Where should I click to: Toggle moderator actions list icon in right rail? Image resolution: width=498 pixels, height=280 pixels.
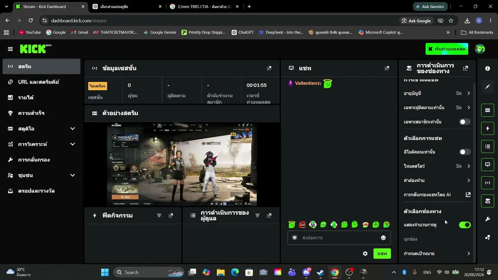[487, 147]
